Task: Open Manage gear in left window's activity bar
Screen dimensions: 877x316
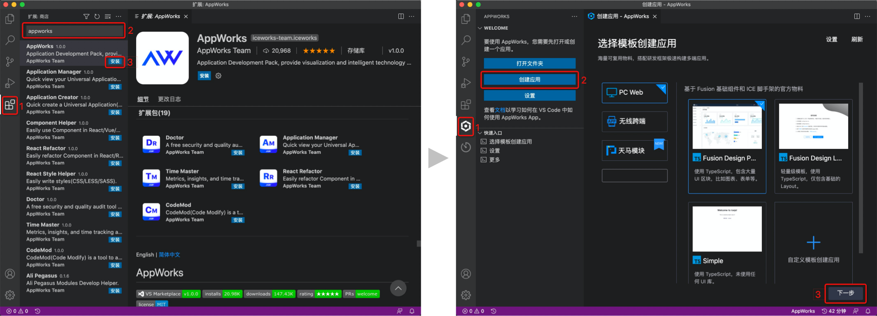Action: click(x=10, y=295)
